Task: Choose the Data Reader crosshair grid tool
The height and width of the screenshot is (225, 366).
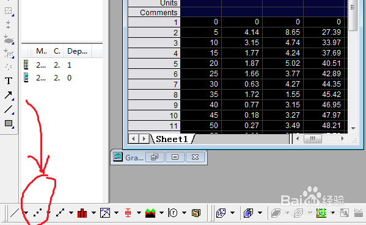Action: point(9,11)
